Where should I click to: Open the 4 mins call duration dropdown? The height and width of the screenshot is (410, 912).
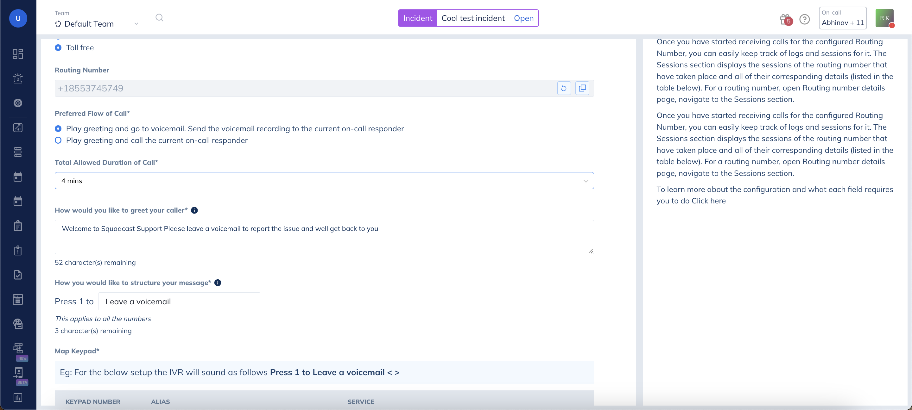(324, 181)
